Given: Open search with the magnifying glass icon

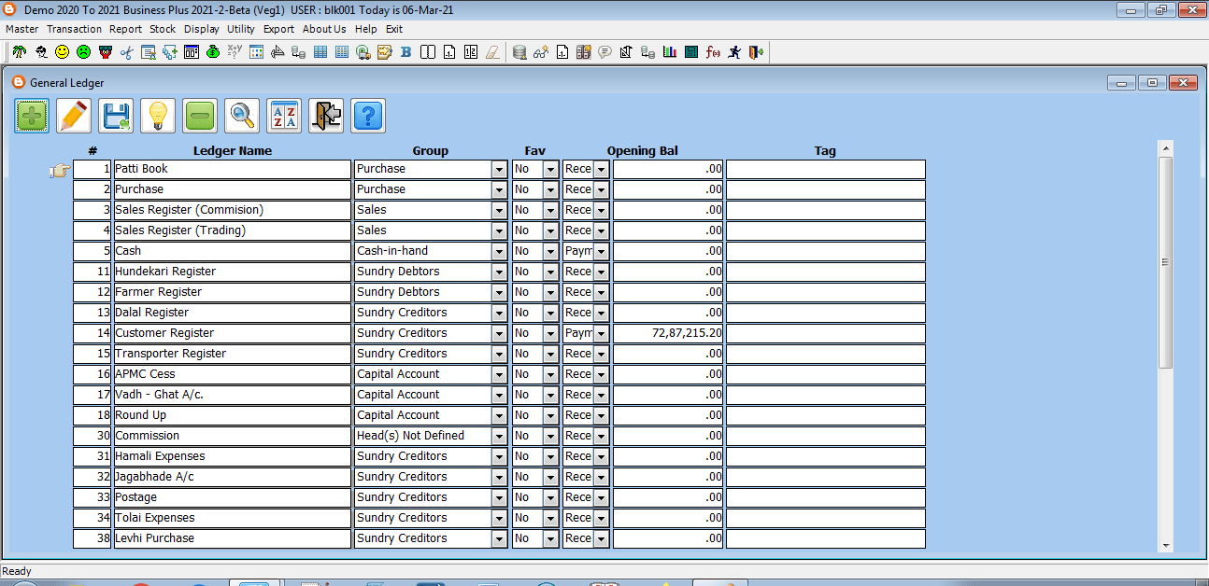Looking at the screenshot, I should click(x=242, y=116).
